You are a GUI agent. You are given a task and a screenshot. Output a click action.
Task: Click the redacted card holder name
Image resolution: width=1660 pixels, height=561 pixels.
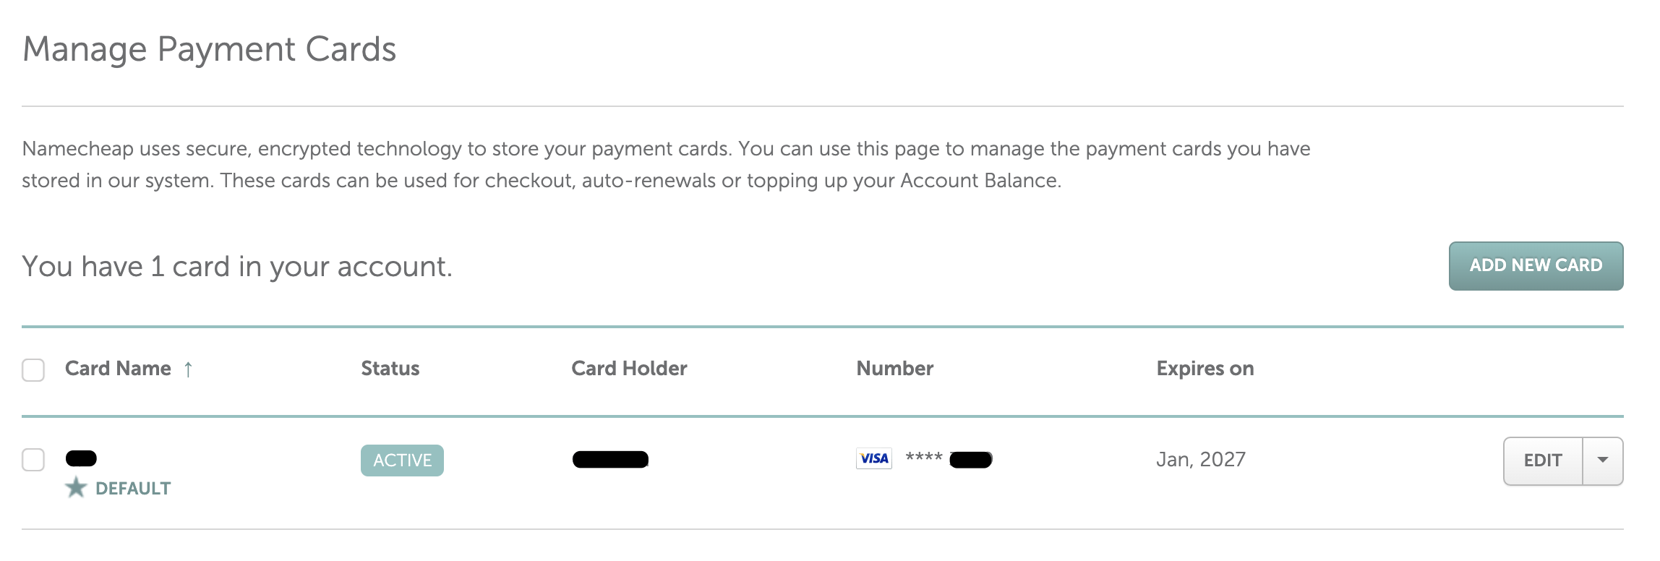(x=610, y=459)
